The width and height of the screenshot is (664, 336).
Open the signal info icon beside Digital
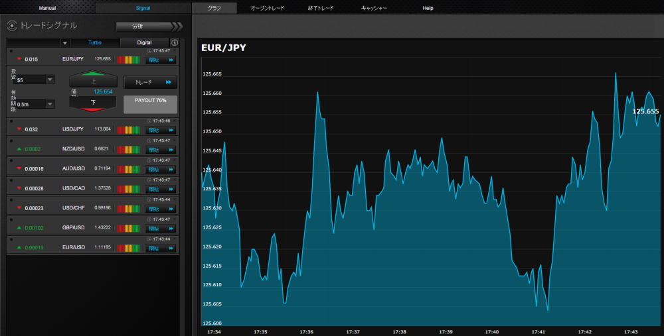pos(175,42)
